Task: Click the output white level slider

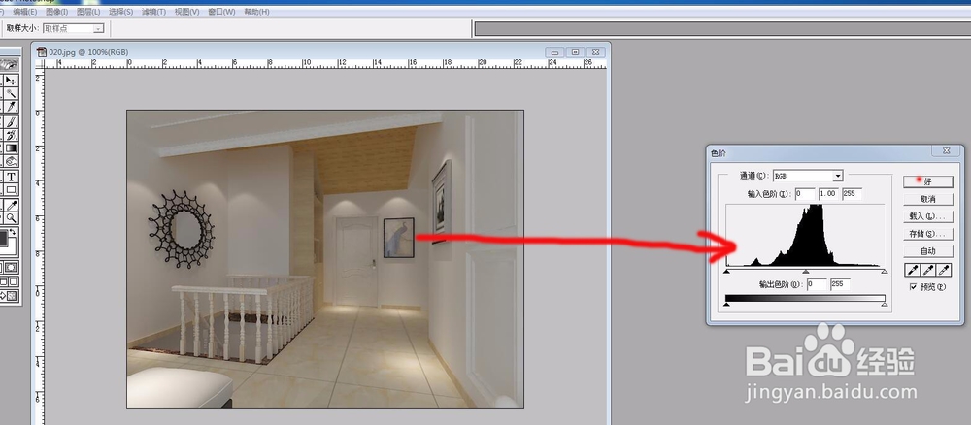Action: coord(885,305)
